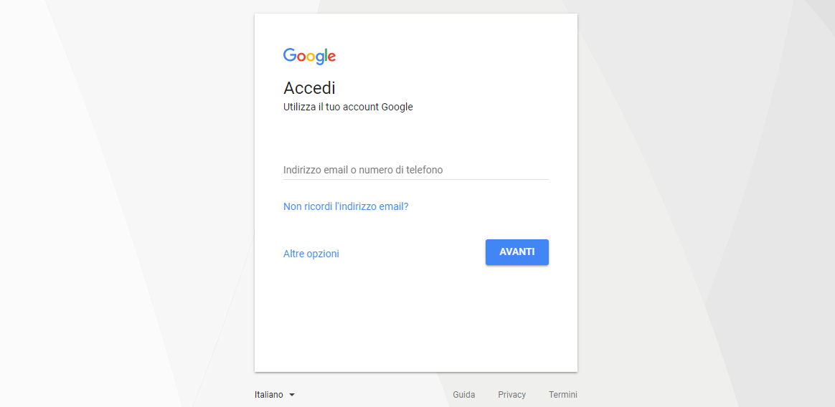Open the Italiano language selector

[270, 395]
